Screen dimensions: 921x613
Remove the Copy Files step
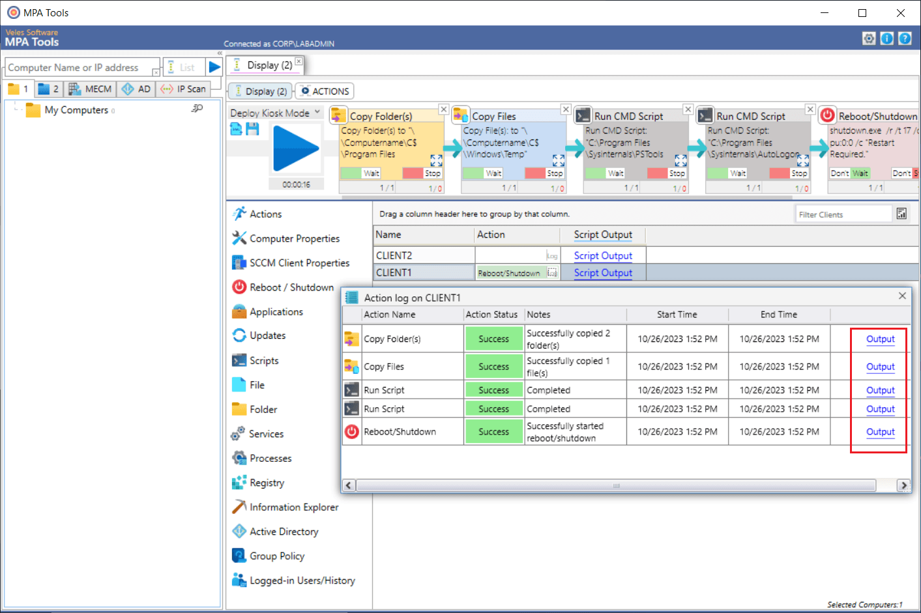[566, 109]
